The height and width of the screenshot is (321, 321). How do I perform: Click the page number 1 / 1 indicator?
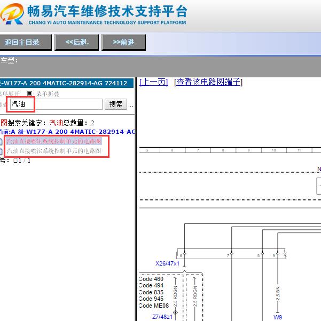22,160
